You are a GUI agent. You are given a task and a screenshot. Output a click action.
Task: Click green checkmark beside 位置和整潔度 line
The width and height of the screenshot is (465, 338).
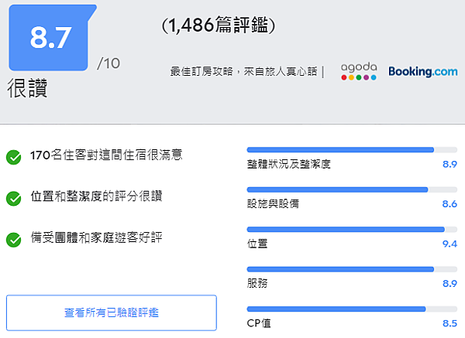pyautogui.click(x=13, y=198)
